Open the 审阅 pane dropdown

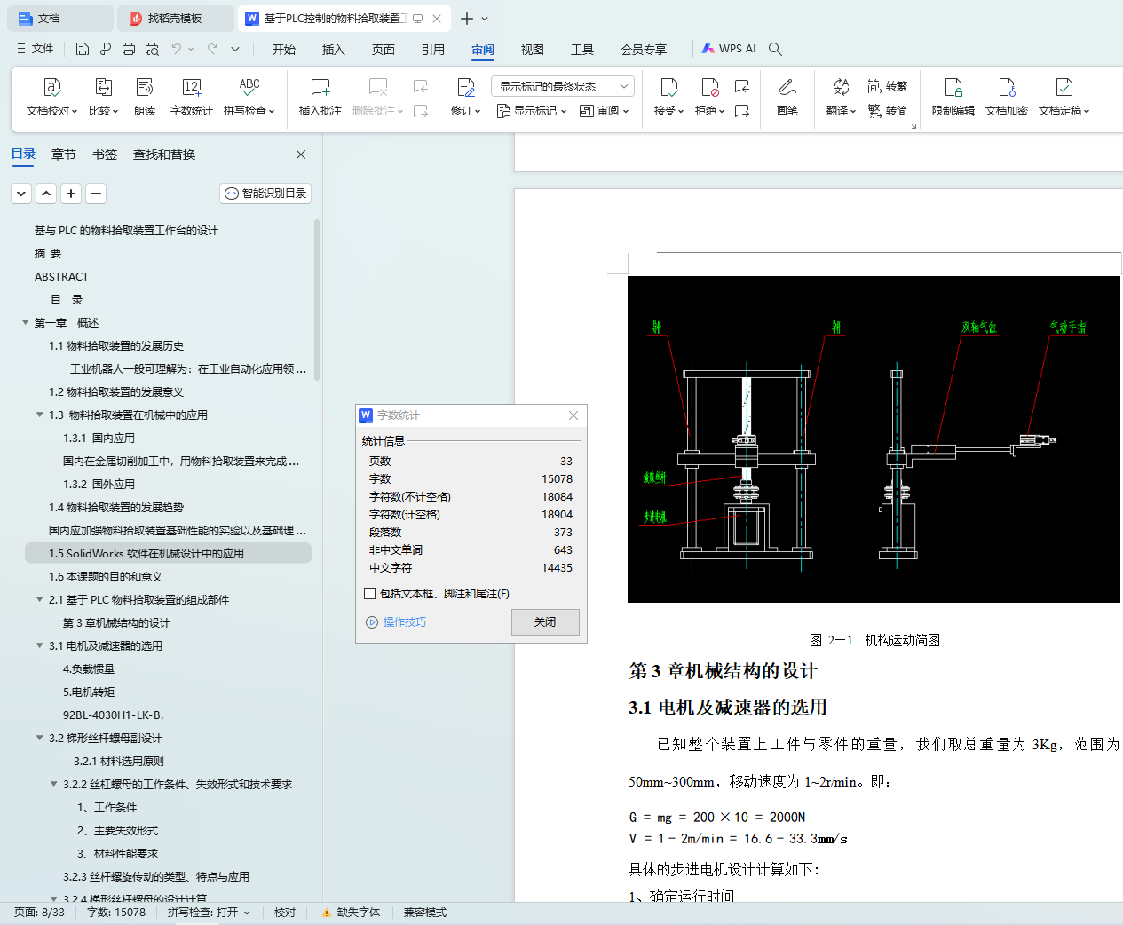604,111
